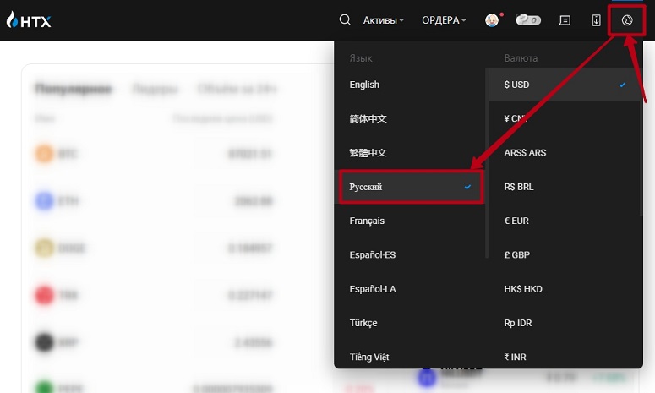Toggle the day/night theme switch
Screen dimensions: 655x393
[528, 19]
